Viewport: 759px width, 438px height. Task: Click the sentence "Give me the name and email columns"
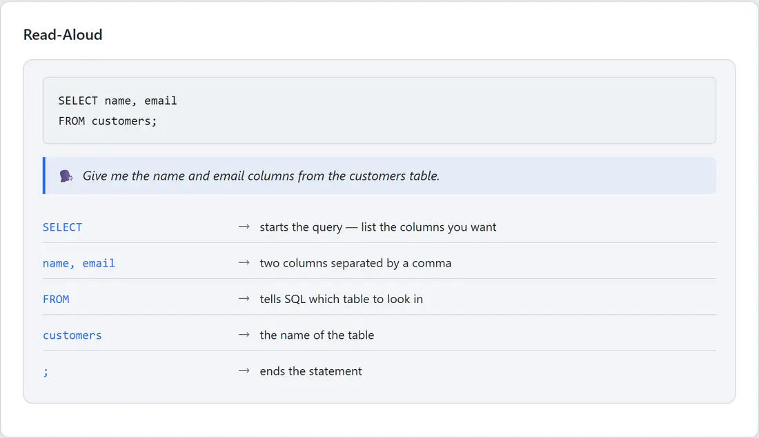coord(261,176)
